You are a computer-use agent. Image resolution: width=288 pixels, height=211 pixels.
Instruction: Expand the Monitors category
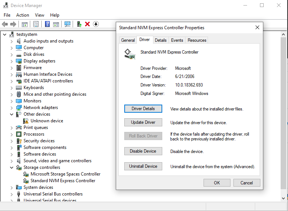coord(11,101)
